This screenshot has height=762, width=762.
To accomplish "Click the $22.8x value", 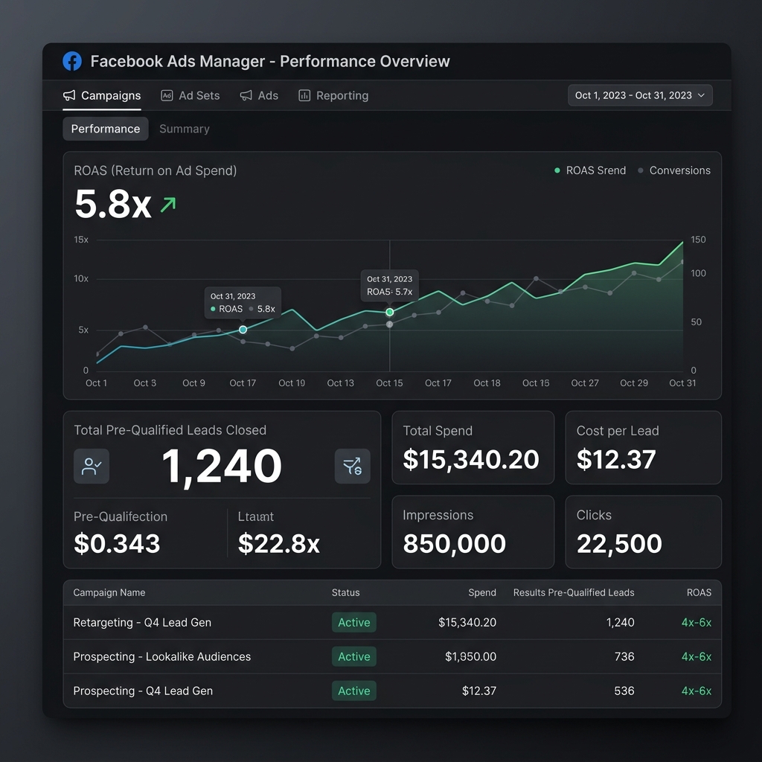I will coord(278,543).
